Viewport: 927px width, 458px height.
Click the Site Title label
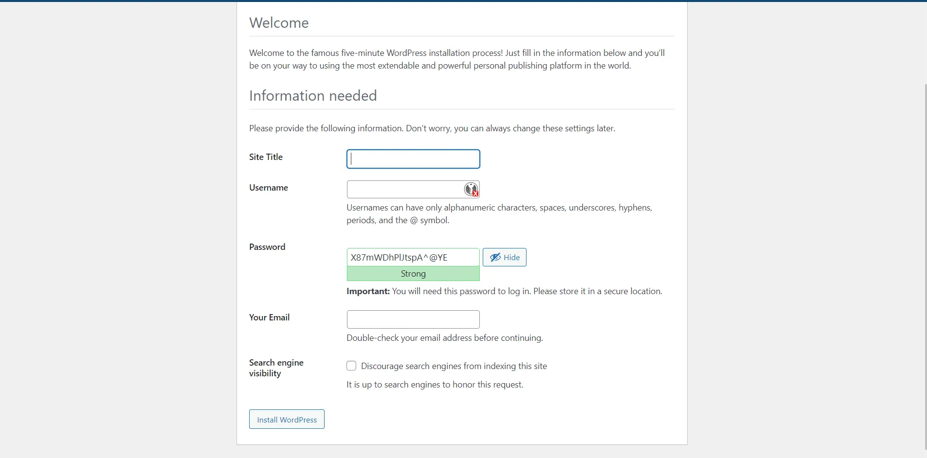click(x=266, y=157)
